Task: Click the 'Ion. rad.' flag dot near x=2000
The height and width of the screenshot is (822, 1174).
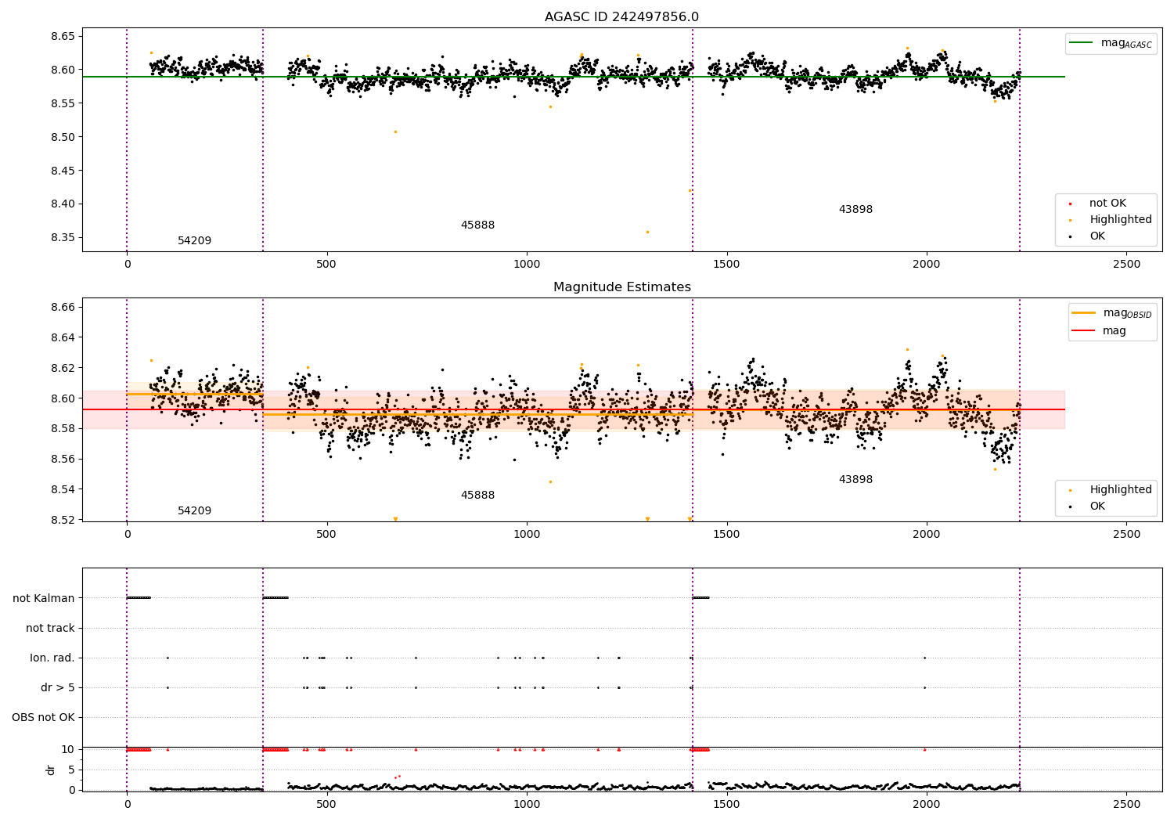Action: 924,658
